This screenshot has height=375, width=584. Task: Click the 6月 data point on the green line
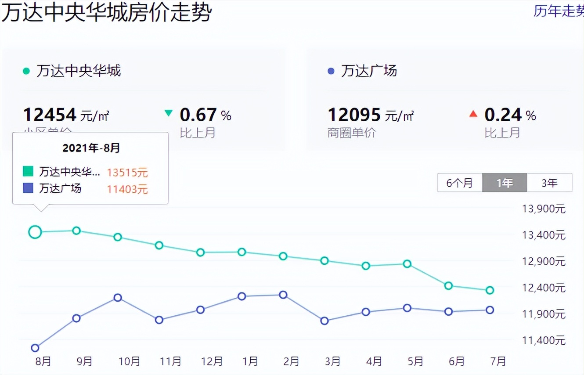tap(448, 285)
